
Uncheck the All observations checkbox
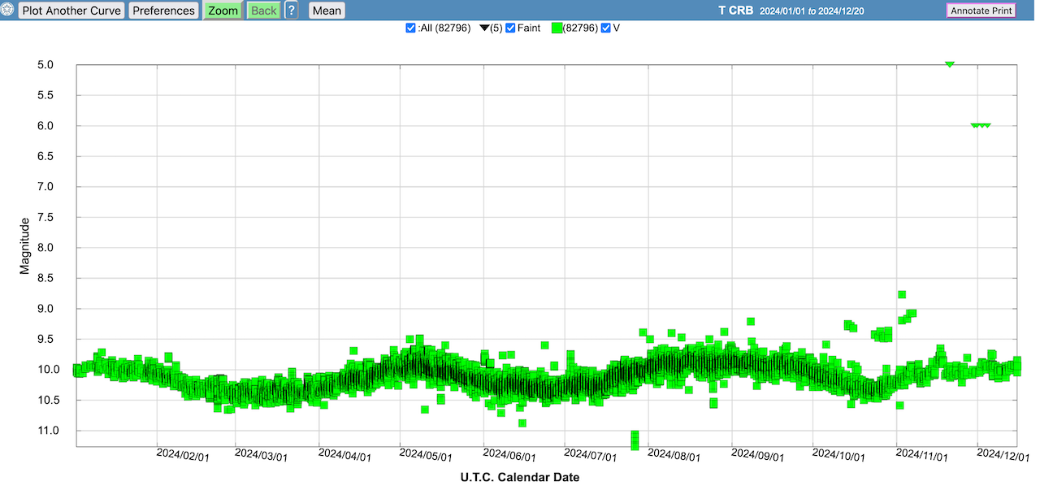(410, 28)
